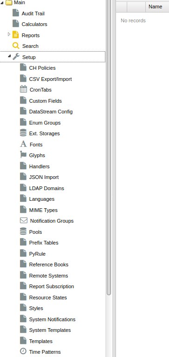The width and height of the screenshot is (169, 357).
Task: Click the Remote Systems document icon
Action: tap(23, 275)
